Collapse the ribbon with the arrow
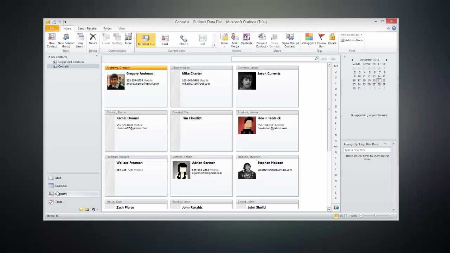 389,28
